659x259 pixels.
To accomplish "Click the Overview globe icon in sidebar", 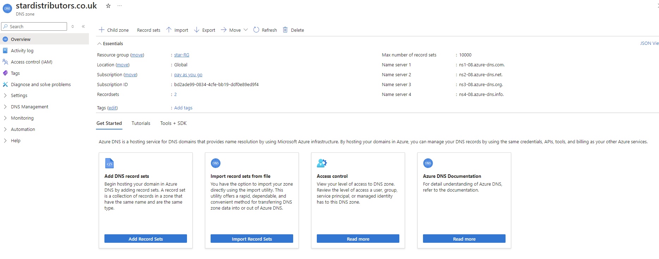I will [5, 39].
